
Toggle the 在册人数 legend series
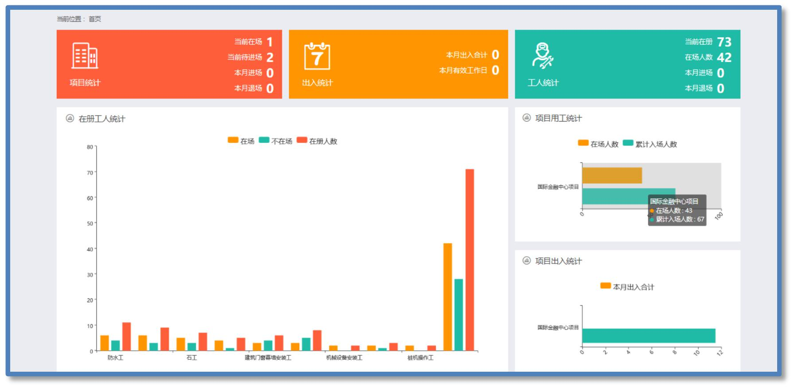pyautogui.click(x=317, y=141)
